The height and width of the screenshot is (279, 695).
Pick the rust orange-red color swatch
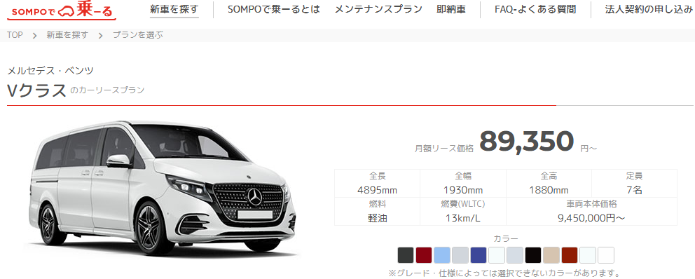(570, 255)
